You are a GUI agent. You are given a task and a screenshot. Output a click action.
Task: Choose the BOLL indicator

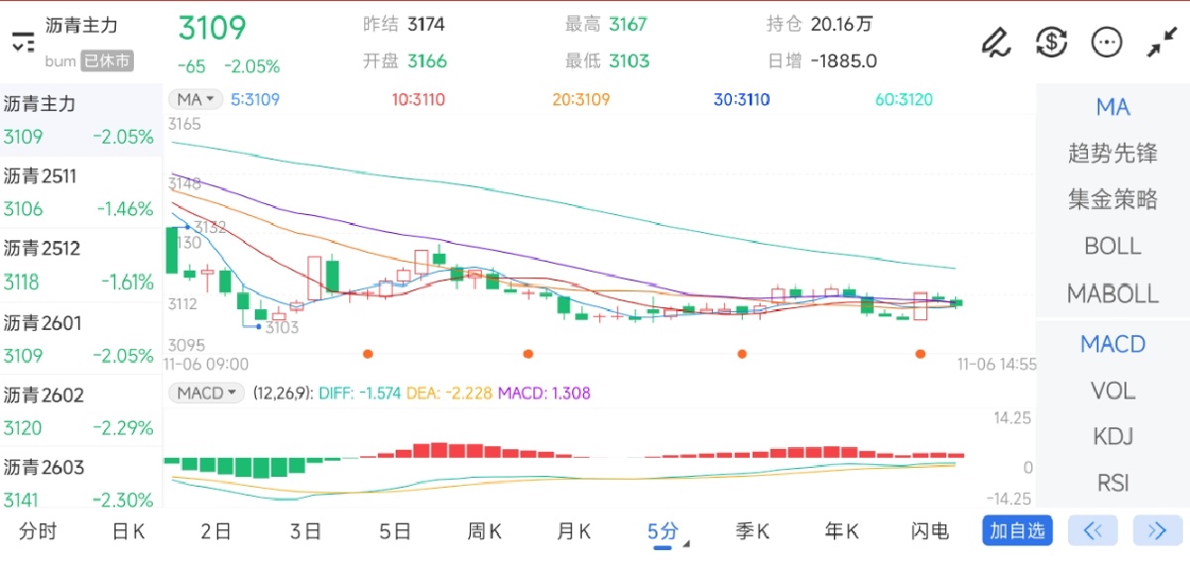pyautogui.click(x=1113, y=246)
